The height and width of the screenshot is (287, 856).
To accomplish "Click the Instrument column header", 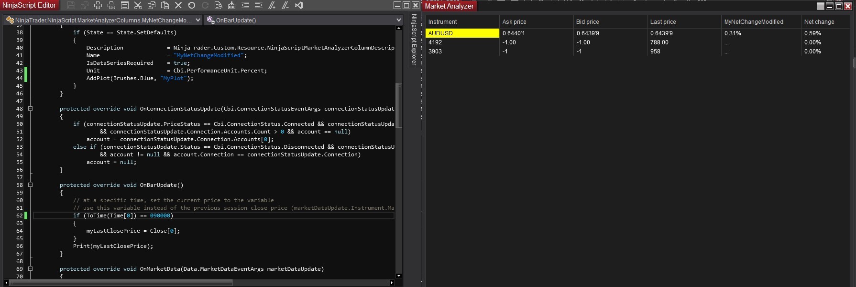I will coord(462,22).
